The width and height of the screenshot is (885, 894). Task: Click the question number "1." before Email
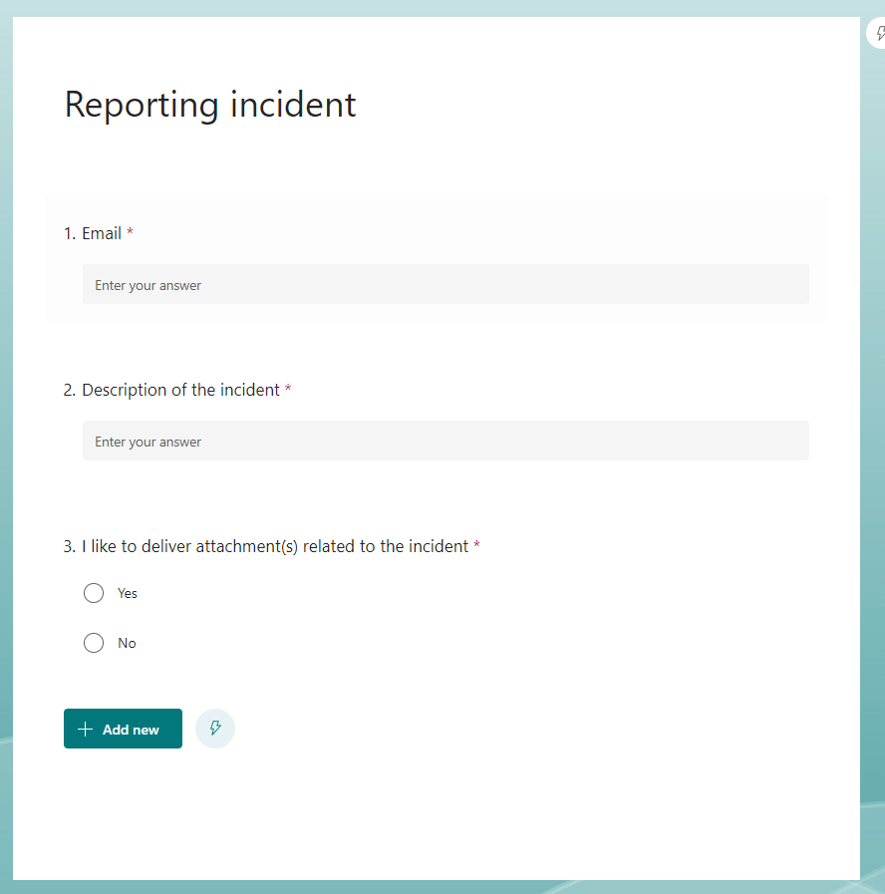point(70,233)
